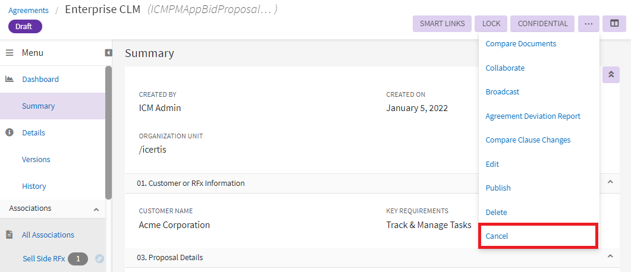Collapse the Associations sidebar group
Viewport: 631px width, 272px height.
click(96, 209)
